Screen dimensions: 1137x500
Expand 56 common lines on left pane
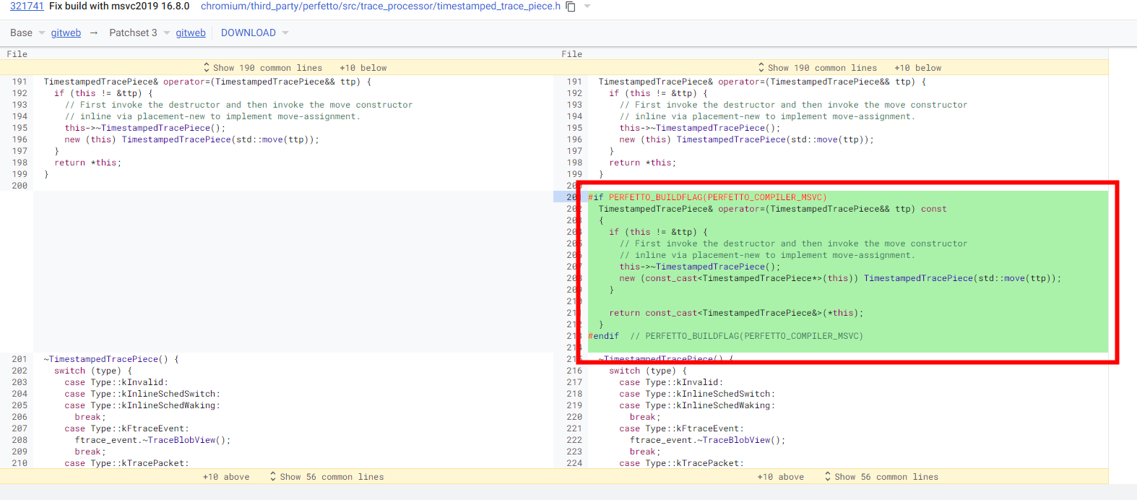327,477
